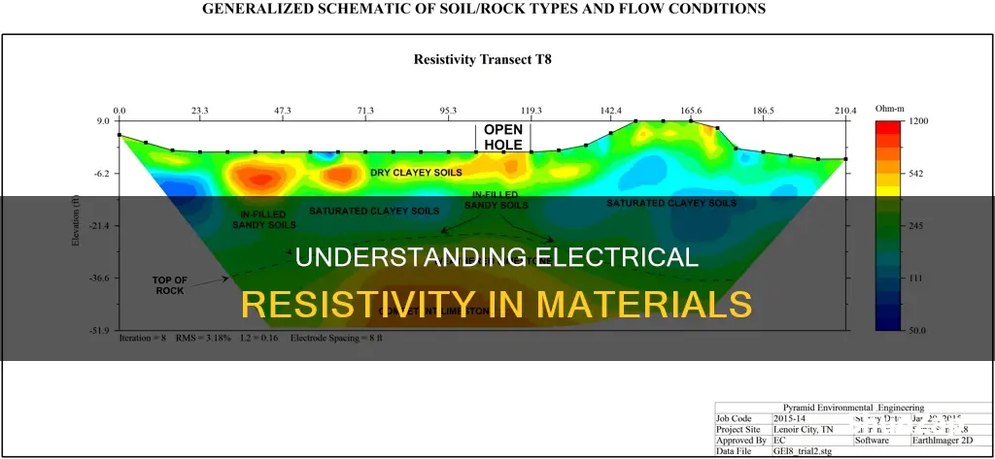Click the '2015-14' job code value

click(790, 418)
